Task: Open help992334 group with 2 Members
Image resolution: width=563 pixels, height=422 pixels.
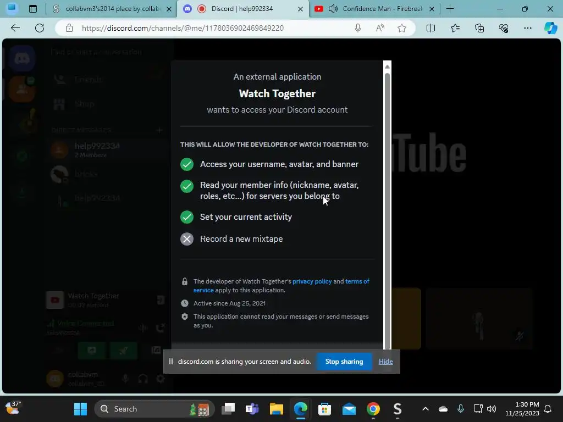Action: [108, 149]
